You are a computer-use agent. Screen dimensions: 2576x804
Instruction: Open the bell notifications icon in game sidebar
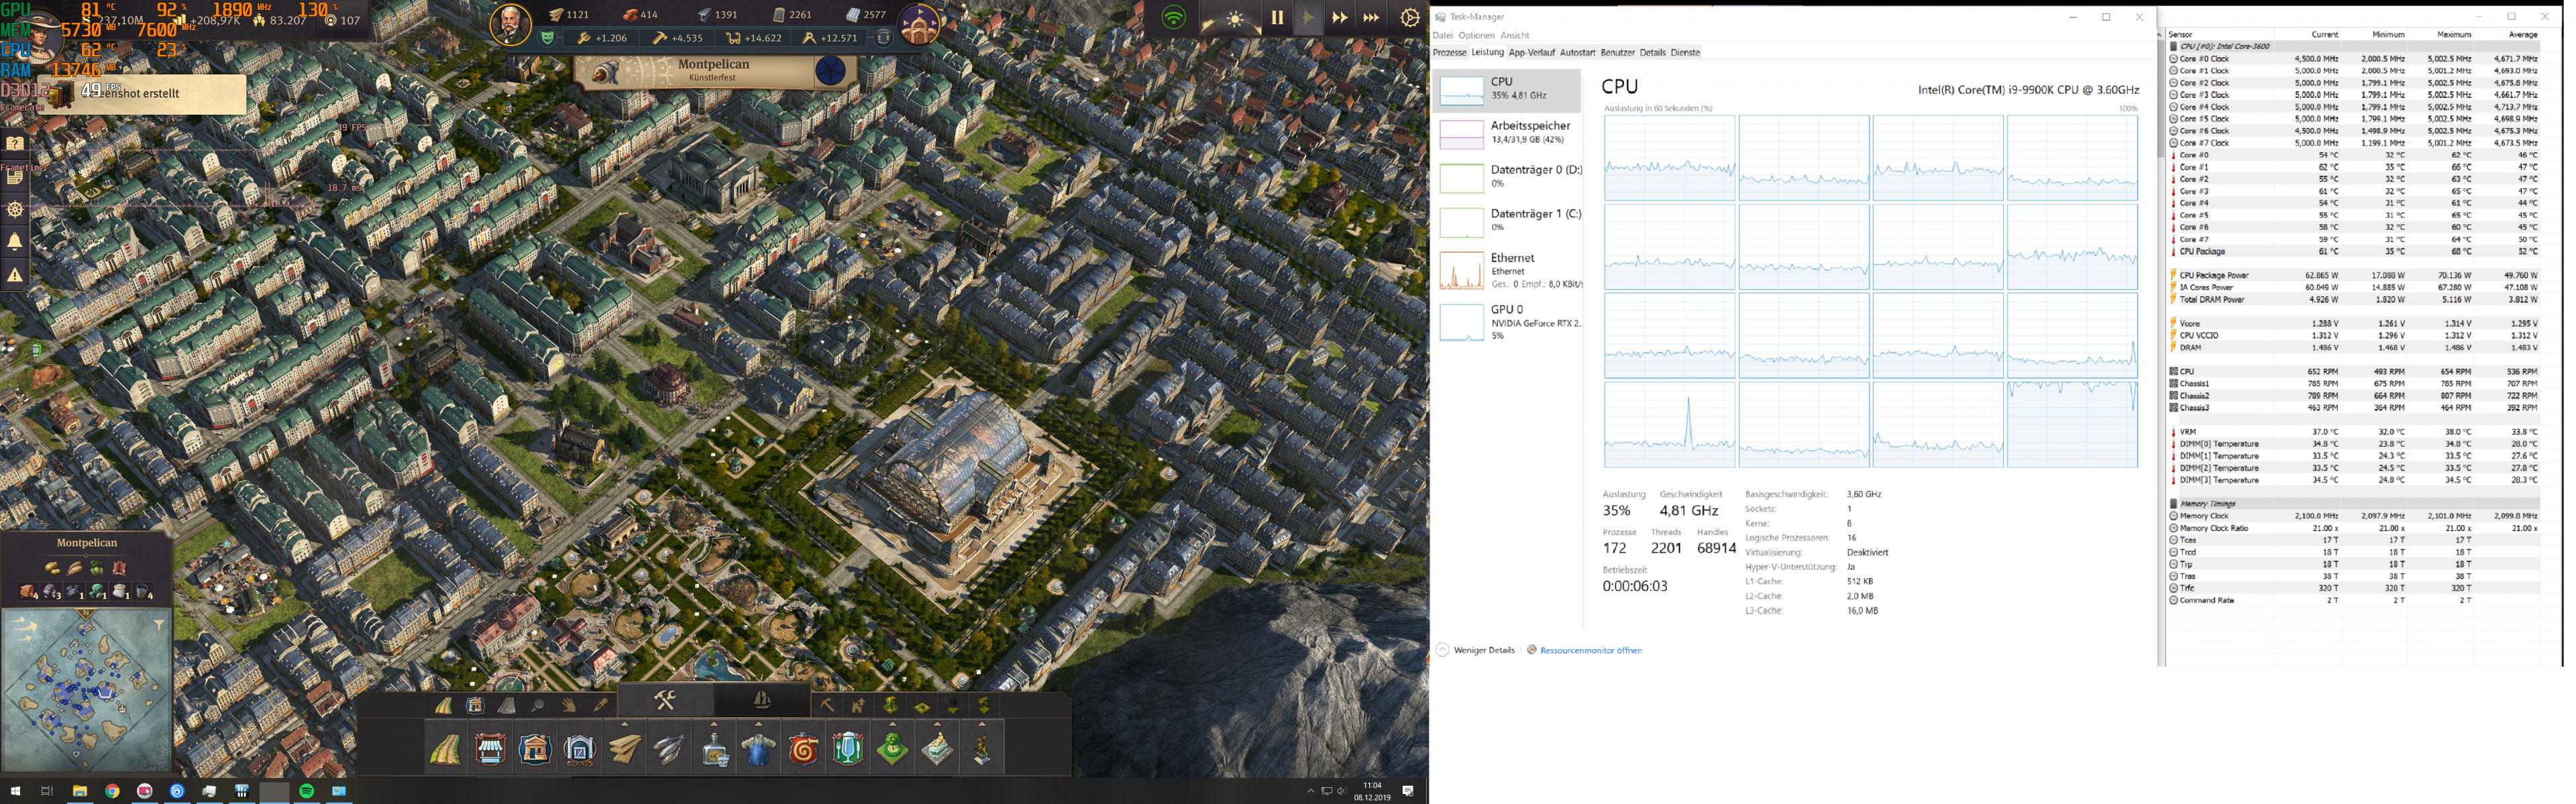click(15, 241)
